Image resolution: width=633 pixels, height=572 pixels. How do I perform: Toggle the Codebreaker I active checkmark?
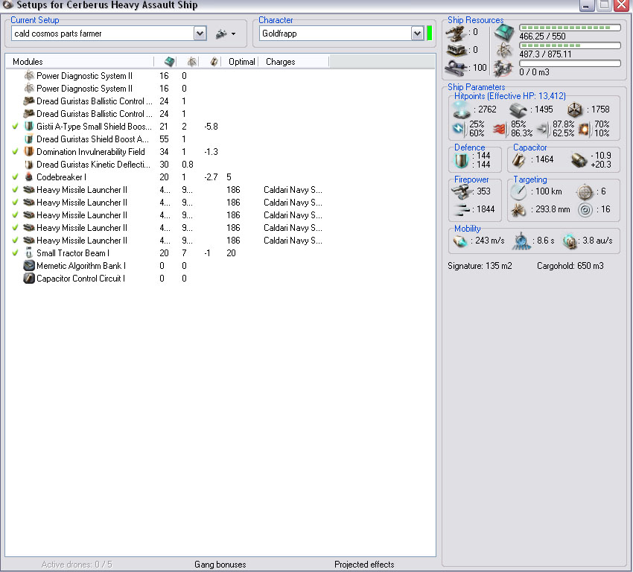(16, 177)
